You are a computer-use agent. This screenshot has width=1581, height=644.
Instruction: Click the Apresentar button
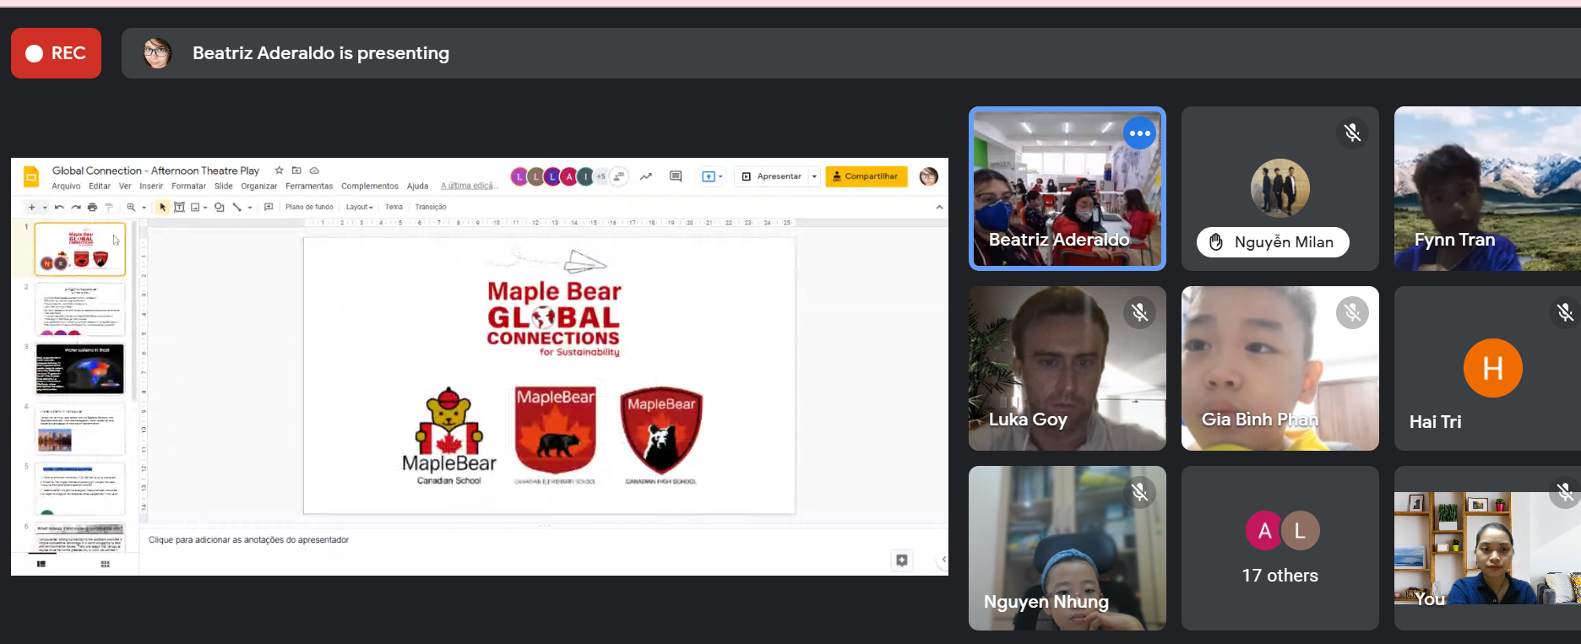tap(772, 176)
